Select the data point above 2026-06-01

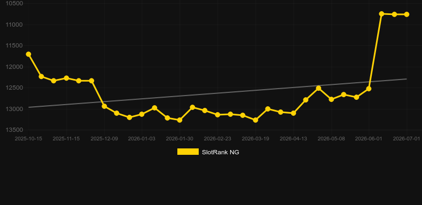[x=369, y=89]
